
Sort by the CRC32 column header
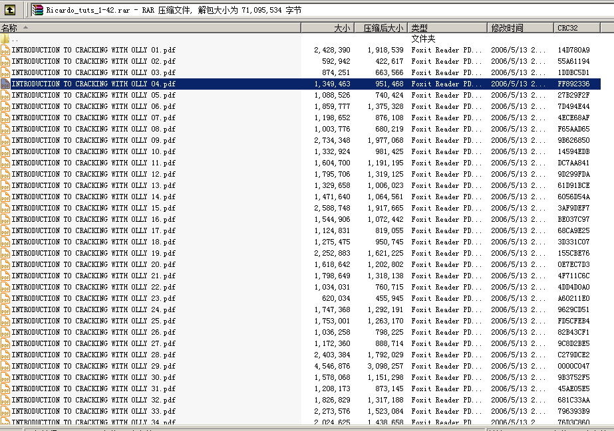[x=577, y=28]
